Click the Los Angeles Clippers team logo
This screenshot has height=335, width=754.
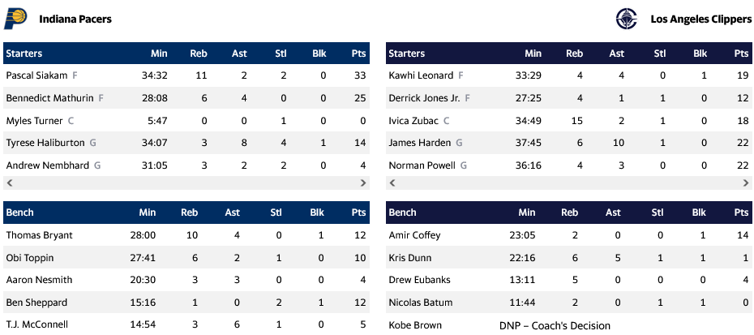627,18
